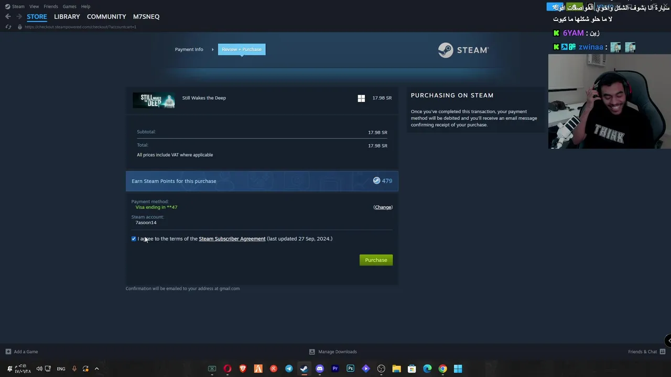Click the Steam Points coin icon
The image size is (671, 377).
pyautogui.click(x=376, y=181)
